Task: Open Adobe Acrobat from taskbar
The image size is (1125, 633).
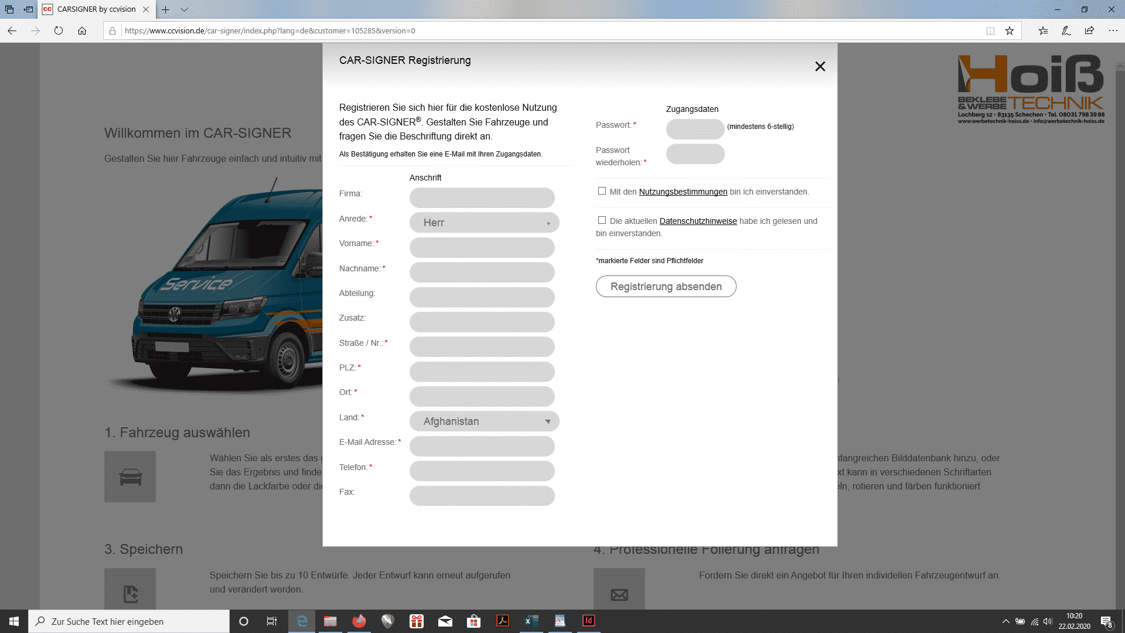Action: tap(503, 621)
